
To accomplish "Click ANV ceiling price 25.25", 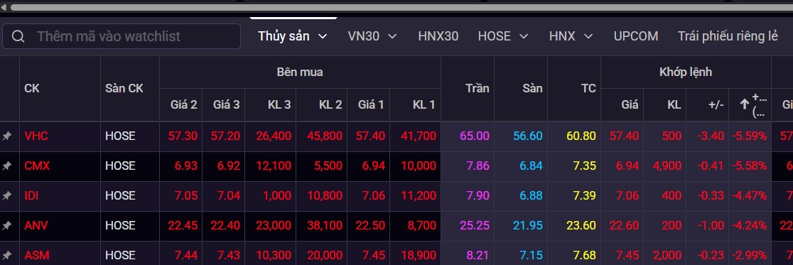I will click(x=475, y=225).
